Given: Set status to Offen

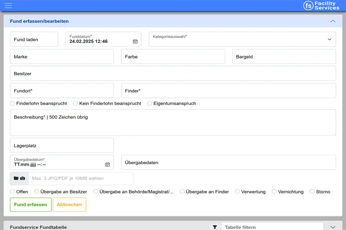Looking at the screenshot, I should 12,192.
